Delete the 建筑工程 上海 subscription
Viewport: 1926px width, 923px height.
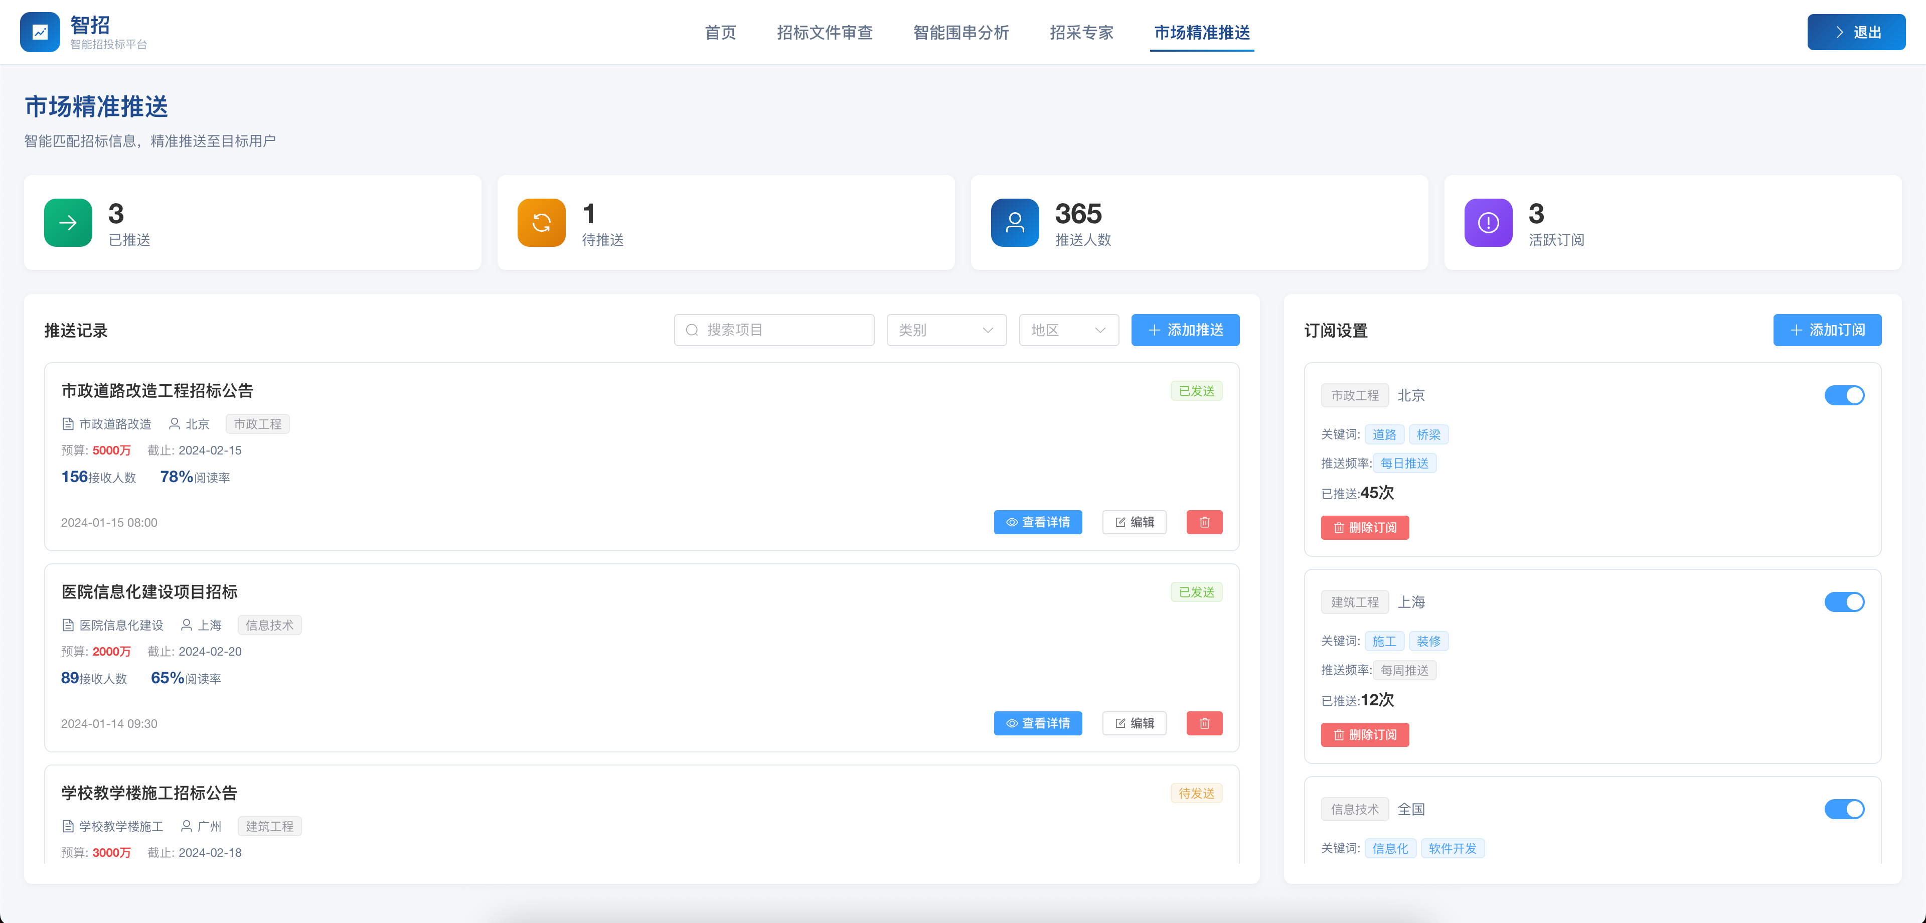(x=1364, y=735)
